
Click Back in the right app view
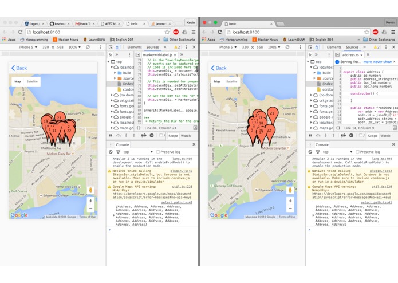point(219,68)
